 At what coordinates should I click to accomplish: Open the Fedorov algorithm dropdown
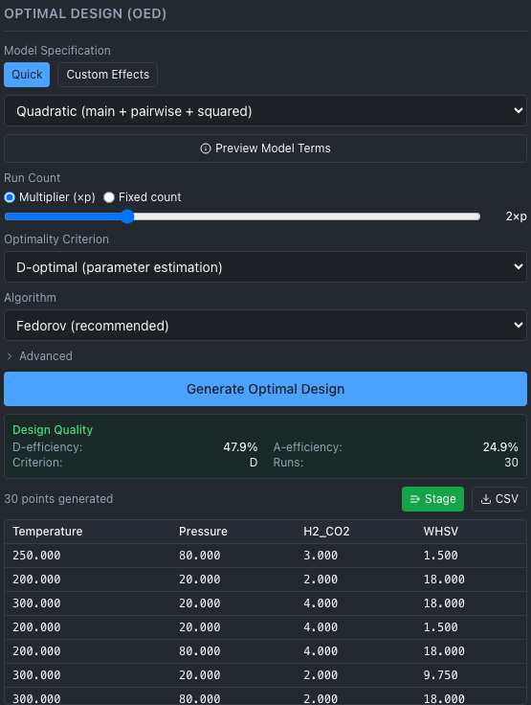coord(266,326)
